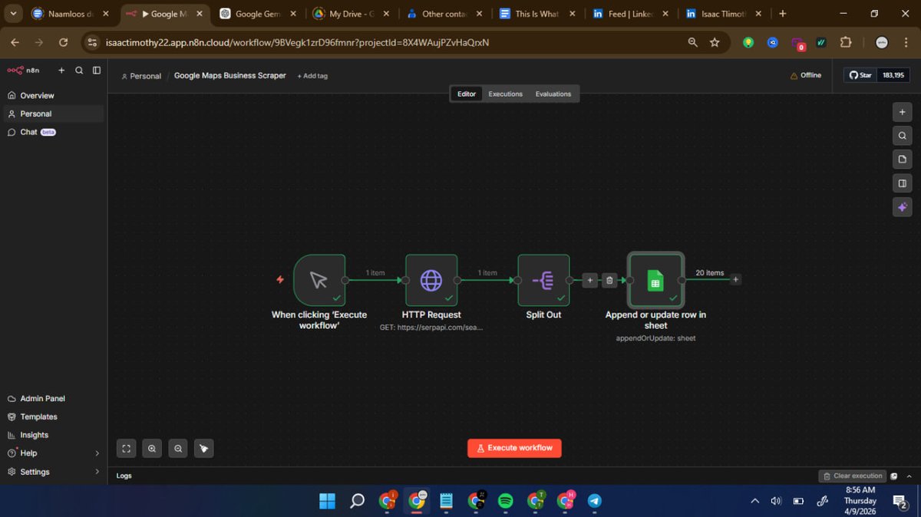
Task: Add sticky note icon on right toolbar
Action: tap(902, 160)
